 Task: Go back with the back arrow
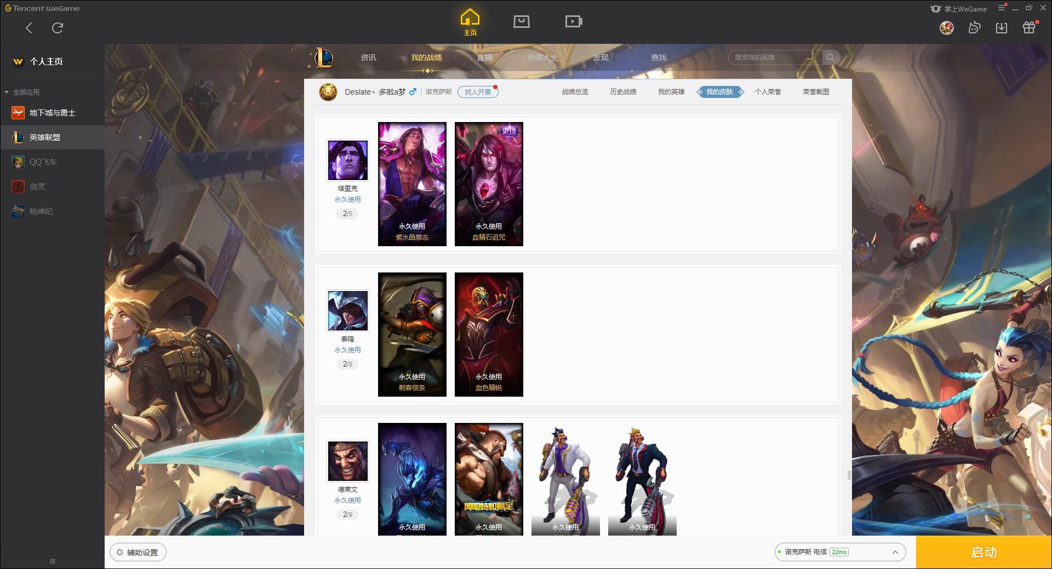coord(29,28)
